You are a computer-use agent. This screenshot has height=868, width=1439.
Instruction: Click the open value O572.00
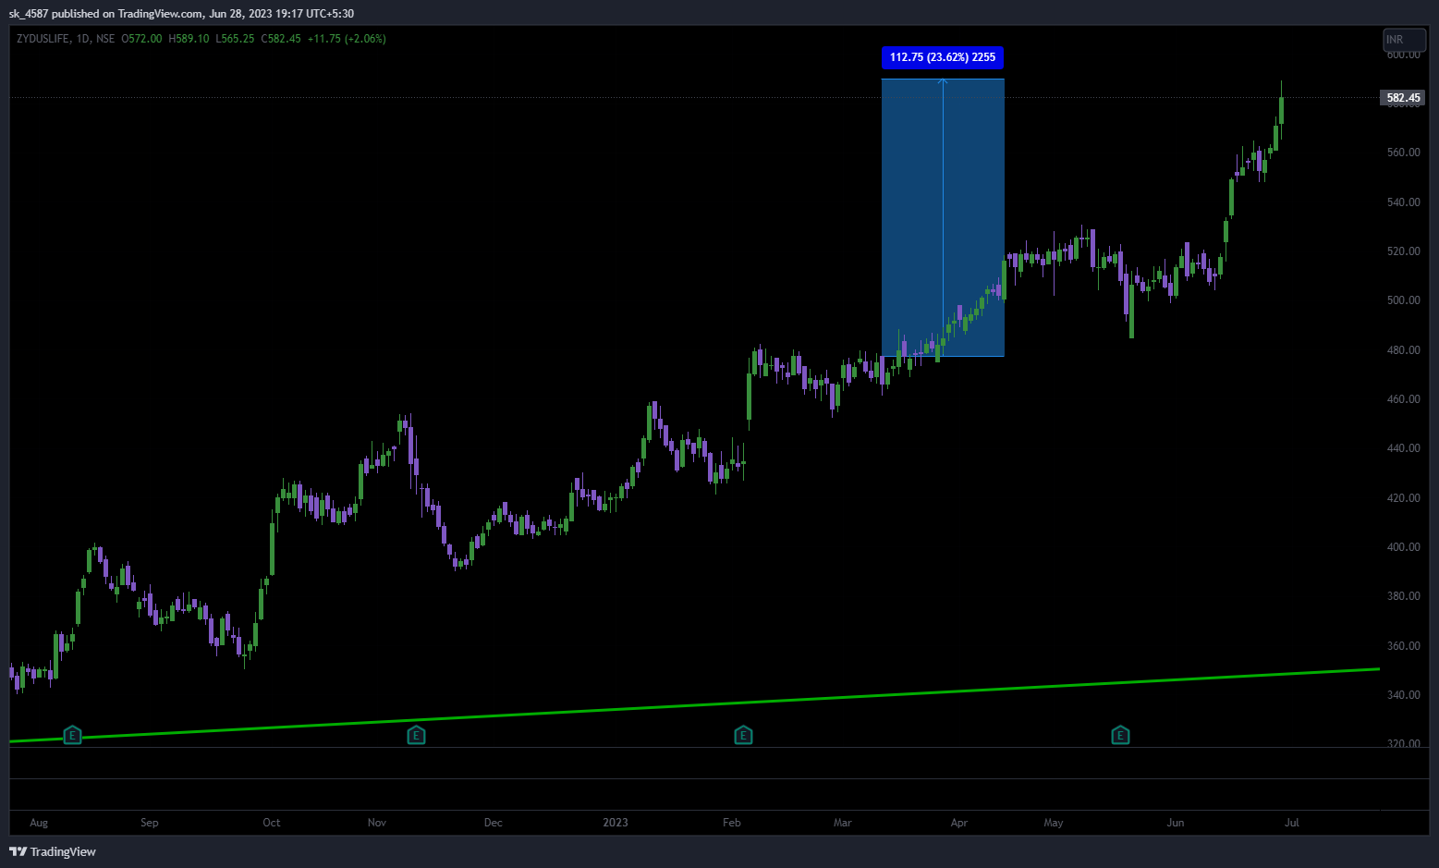[141, 39]
